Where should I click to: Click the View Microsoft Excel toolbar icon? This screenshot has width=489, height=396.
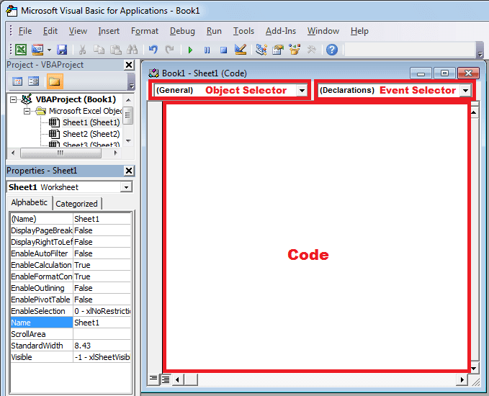[21, 50]
